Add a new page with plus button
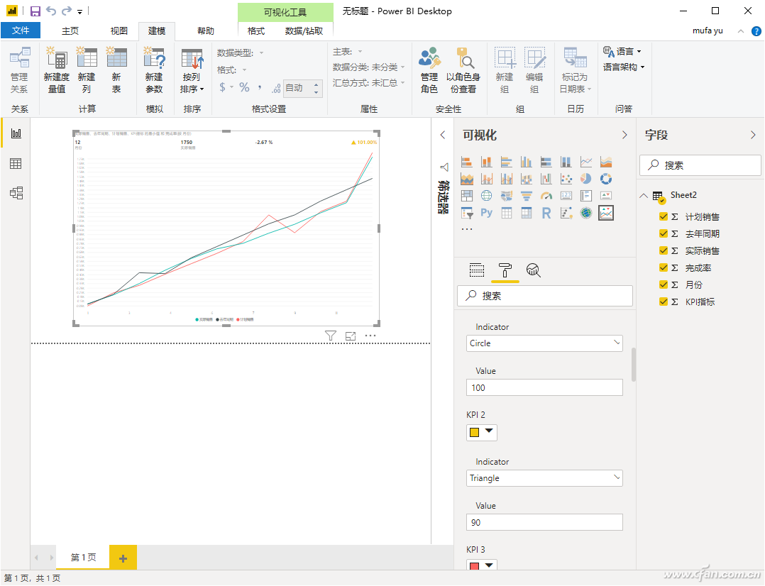The image size is (765, 586). (x=123, y=558)
